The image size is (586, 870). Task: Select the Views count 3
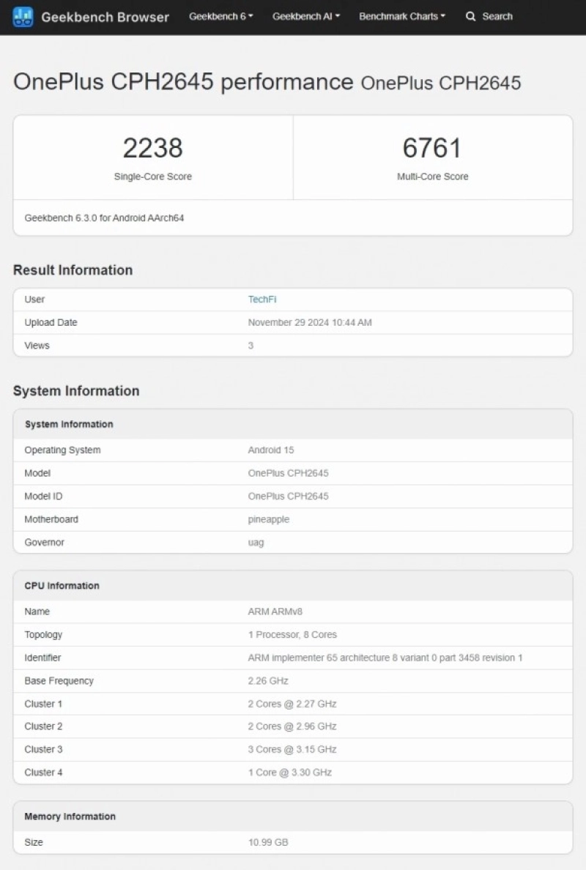251,346
